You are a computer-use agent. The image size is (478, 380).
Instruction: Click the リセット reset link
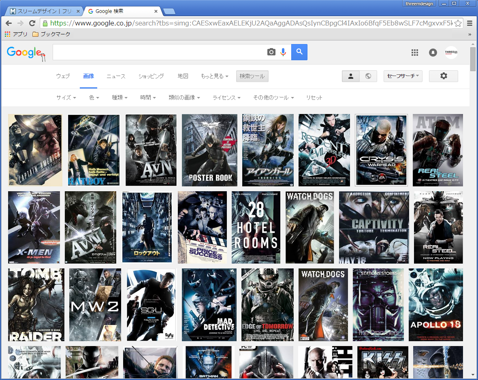(x=314, y=98)
